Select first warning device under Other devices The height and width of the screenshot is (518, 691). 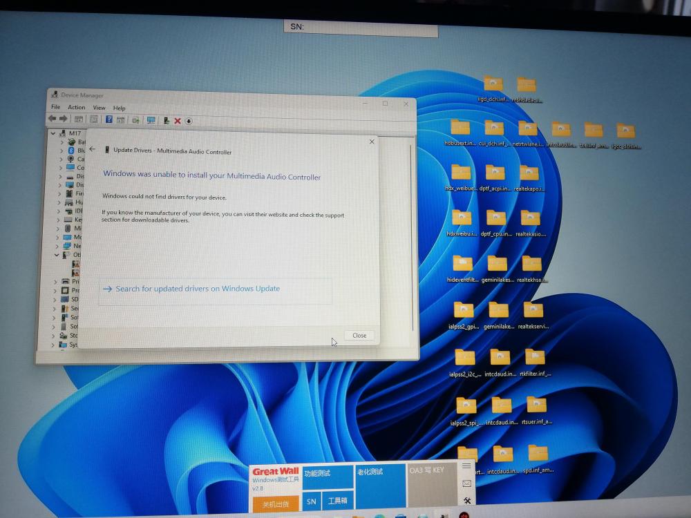coord(76,264)
